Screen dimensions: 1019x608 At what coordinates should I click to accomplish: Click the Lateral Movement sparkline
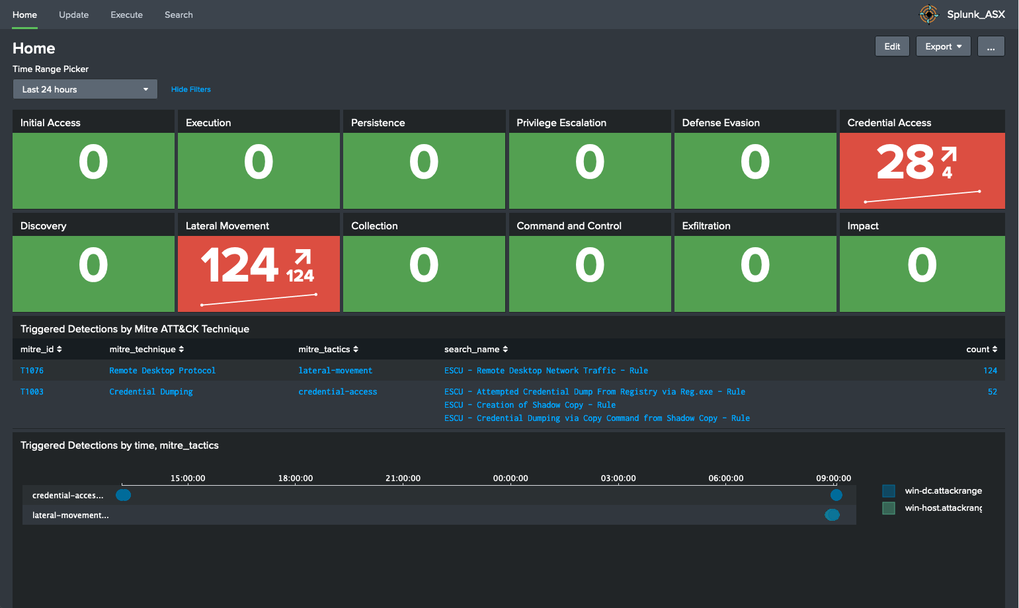point(259,299)
